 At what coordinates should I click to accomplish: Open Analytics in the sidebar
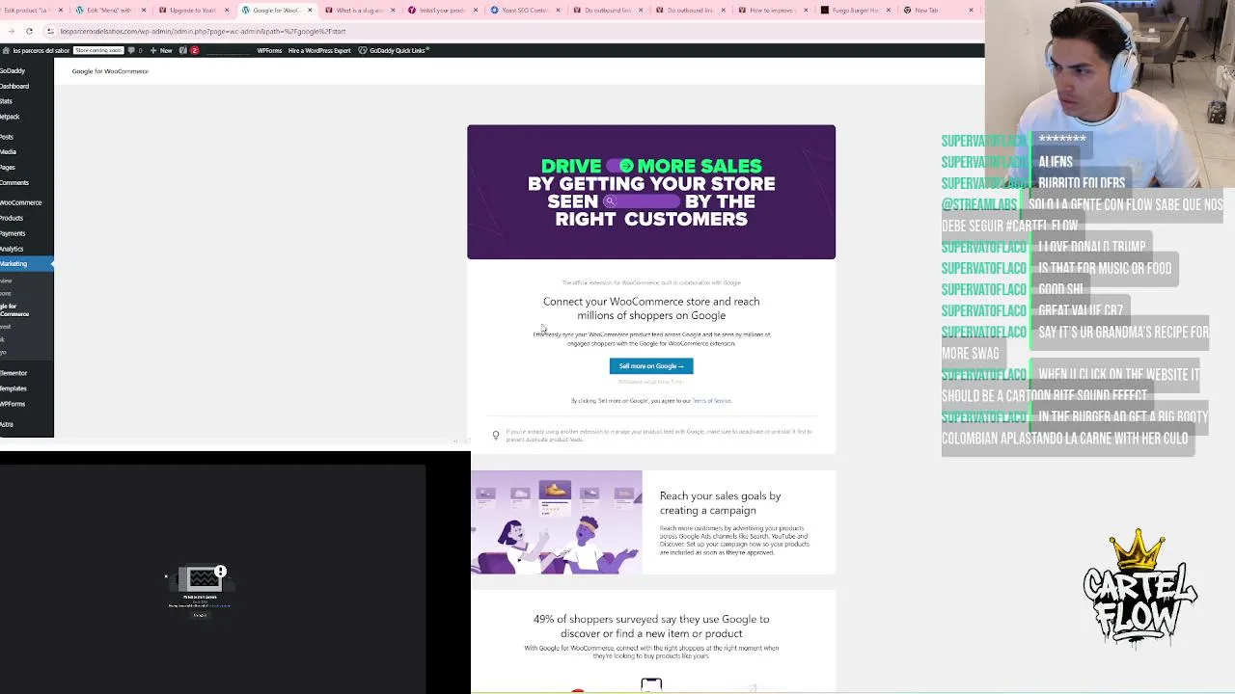[26, 249]
